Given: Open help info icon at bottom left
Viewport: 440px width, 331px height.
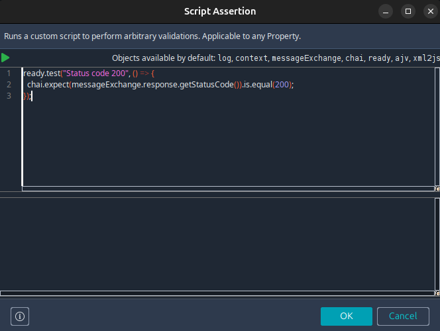Looking at the screenshot, I should tap(20, 316).
